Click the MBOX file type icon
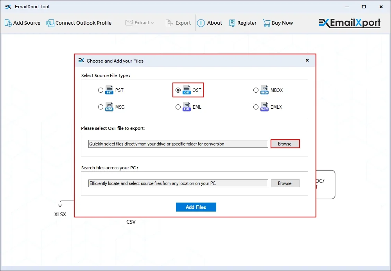The width and height of the screenshot is (391, 271). pos(264,90)
